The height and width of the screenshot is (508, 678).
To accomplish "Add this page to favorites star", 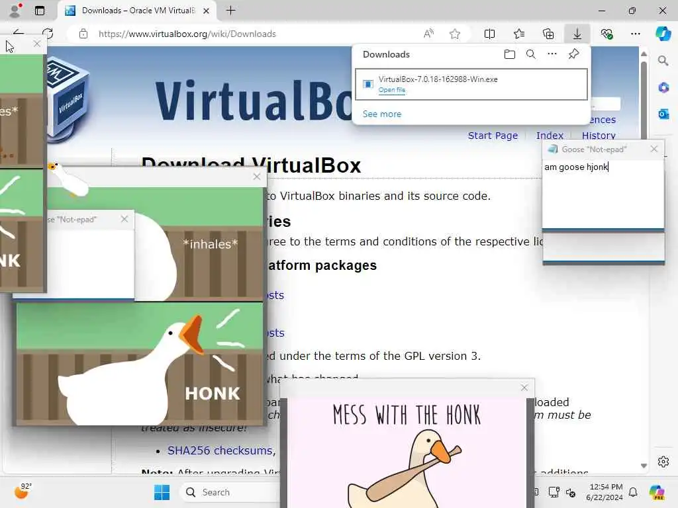I will pyautogui.click(x=454, y=34).
